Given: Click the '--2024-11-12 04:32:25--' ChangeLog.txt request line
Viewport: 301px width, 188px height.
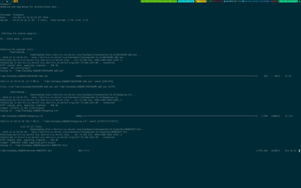Looking at the screenshot, I should [x=59, y=97].
